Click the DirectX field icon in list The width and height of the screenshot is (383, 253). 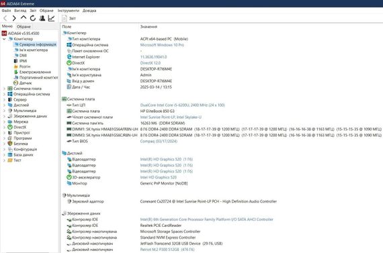point(69,63)
